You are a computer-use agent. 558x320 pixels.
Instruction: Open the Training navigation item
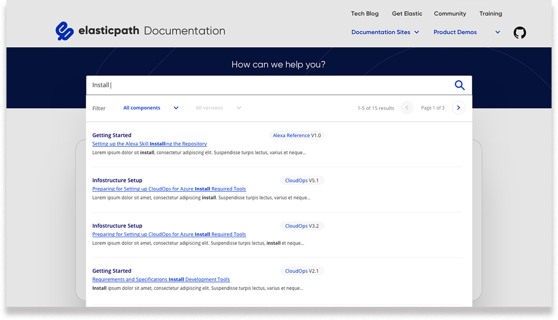tap(491, 13)
